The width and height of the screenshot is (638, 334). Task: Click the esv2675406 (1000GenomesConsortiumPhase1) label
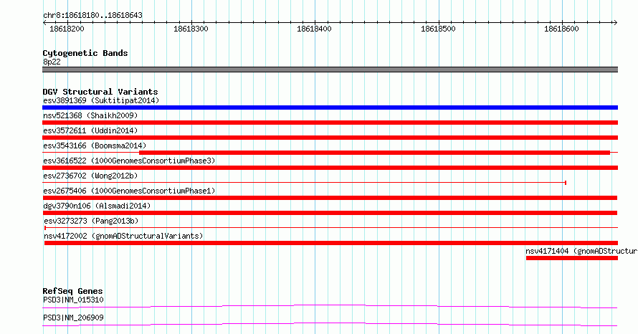click(129, 191)
